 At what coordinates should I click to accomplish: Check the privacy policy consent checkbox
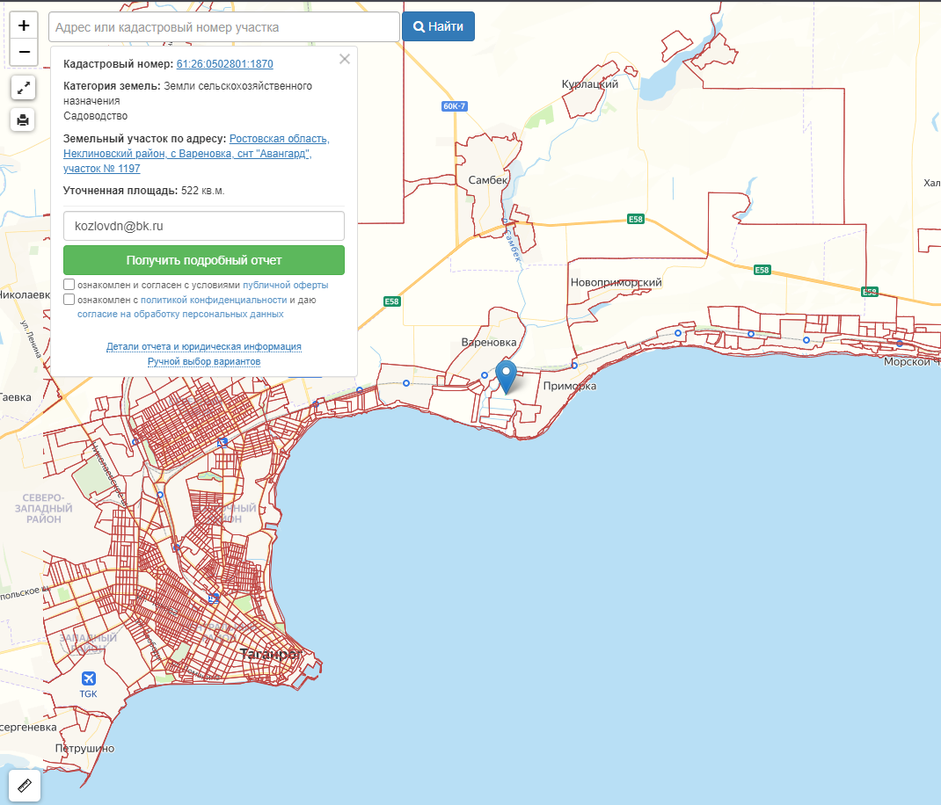click(x=69, y=300)
